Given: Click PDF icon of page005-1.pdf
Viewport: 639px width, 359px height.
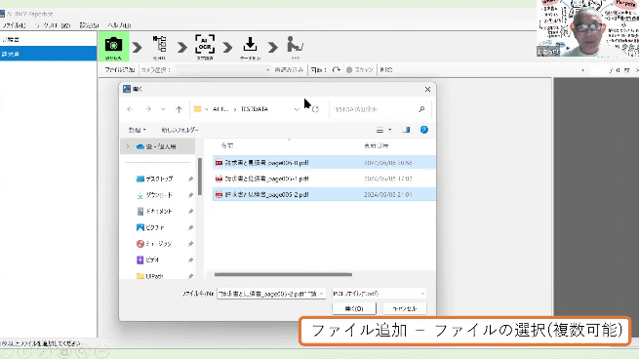Looking at the screenshot, I should (x=219, y=179).
